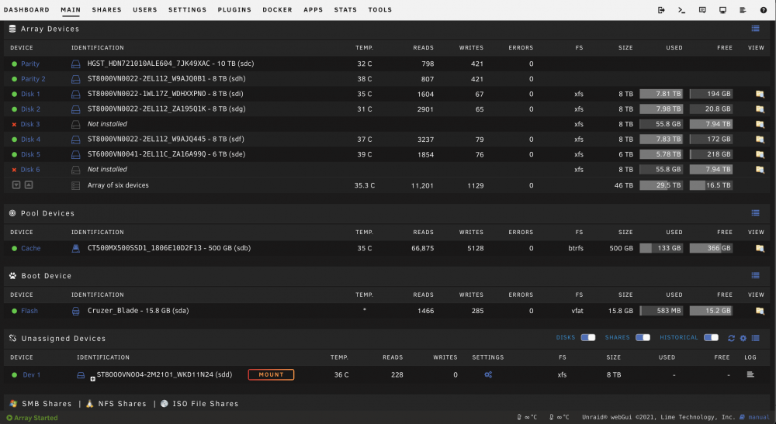Browse Flash device folder view icon
Viewport: 776px width, 424px height.
click(x=760, y=311)
